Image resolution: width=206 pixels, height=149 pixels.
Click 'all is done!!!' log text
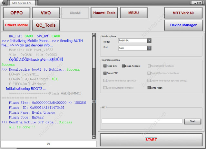click(22, 127)
